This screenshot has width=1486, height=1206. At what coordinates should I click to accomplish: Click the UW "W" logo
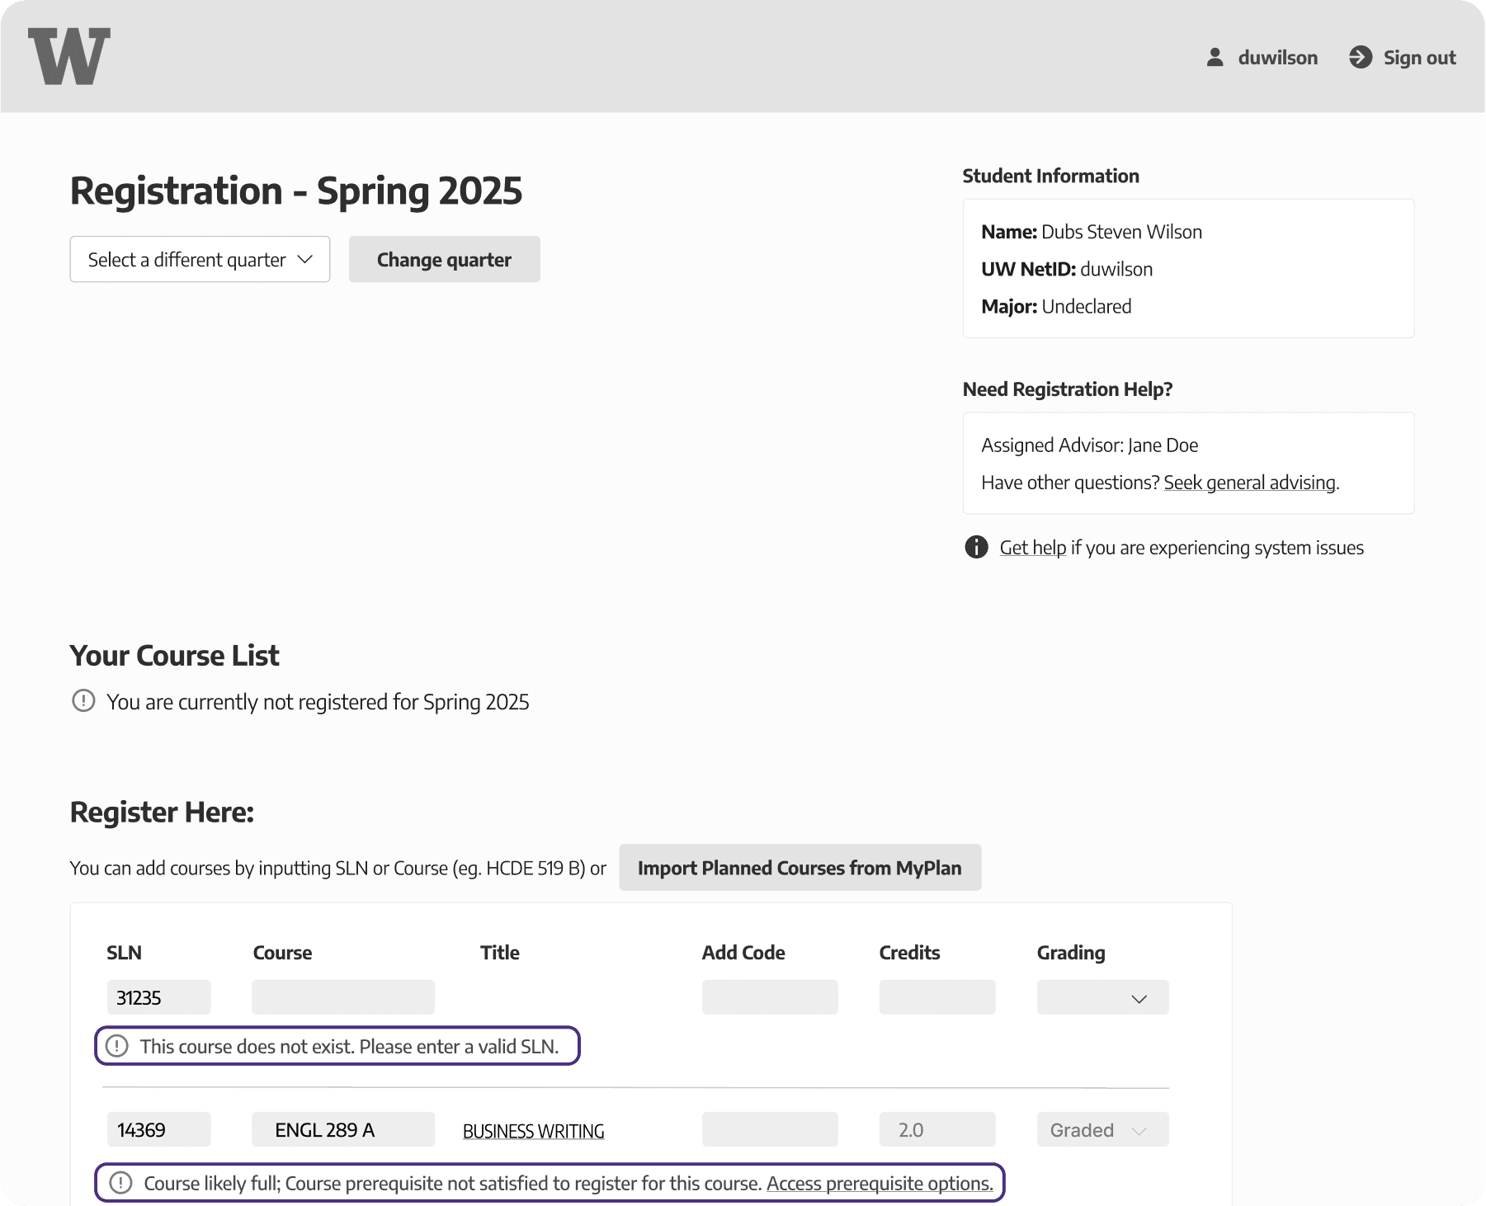[69, 56]
